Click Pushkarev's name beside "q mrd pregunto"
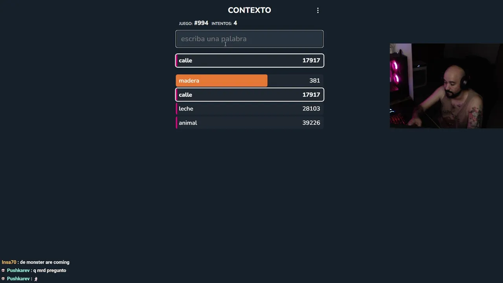Viewport: 503px width, 283px height. (x=18, y=270)
